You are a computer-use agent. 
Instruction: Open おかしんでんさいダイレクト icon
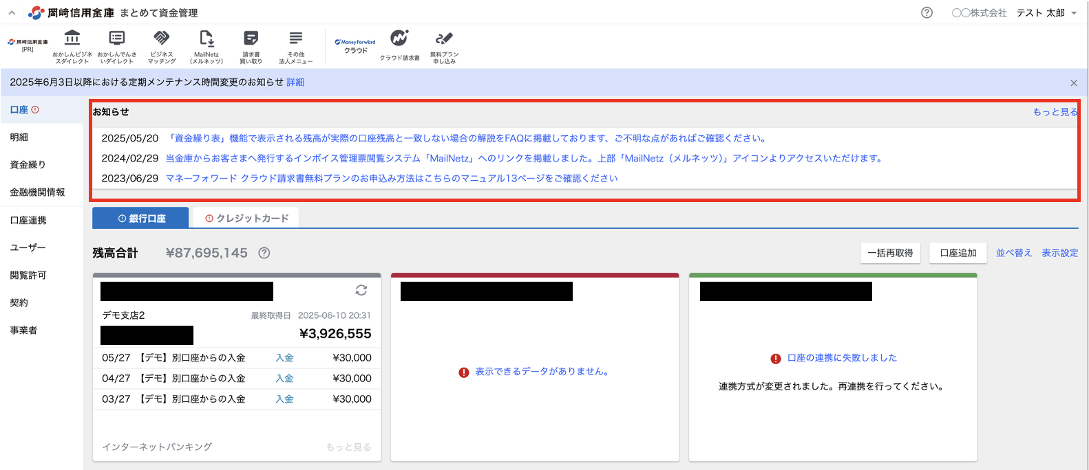click(x=117, y=47)
